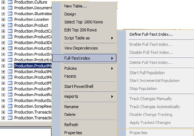Choose Define Full-Text Index option
The width and height of the screenshot is (194, 136).
coord(151,35)
